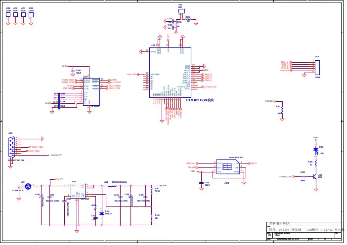347x245 pixels.
Task: Click the JR1 power jack symbol
Action: (28, 186)
